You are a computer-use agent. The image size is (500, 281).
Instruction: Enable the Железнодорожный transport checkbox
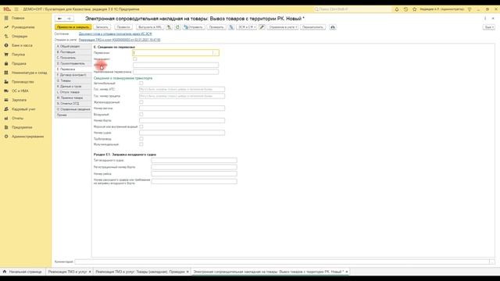point(141,102)
